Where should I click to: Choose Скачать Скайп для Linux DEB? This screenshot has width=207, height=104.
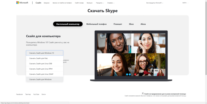pos(45,63)
